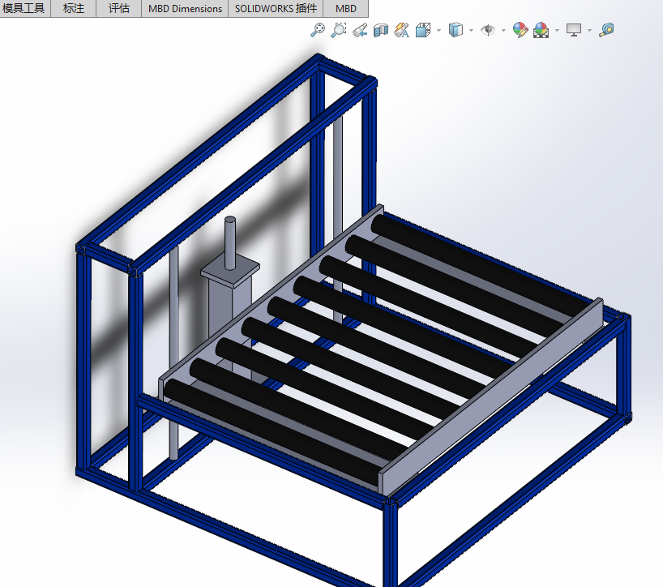The image size is (663, 587).
Task: Open the Dynamic Annotation Views icon
Action: (x=402, y=31)
